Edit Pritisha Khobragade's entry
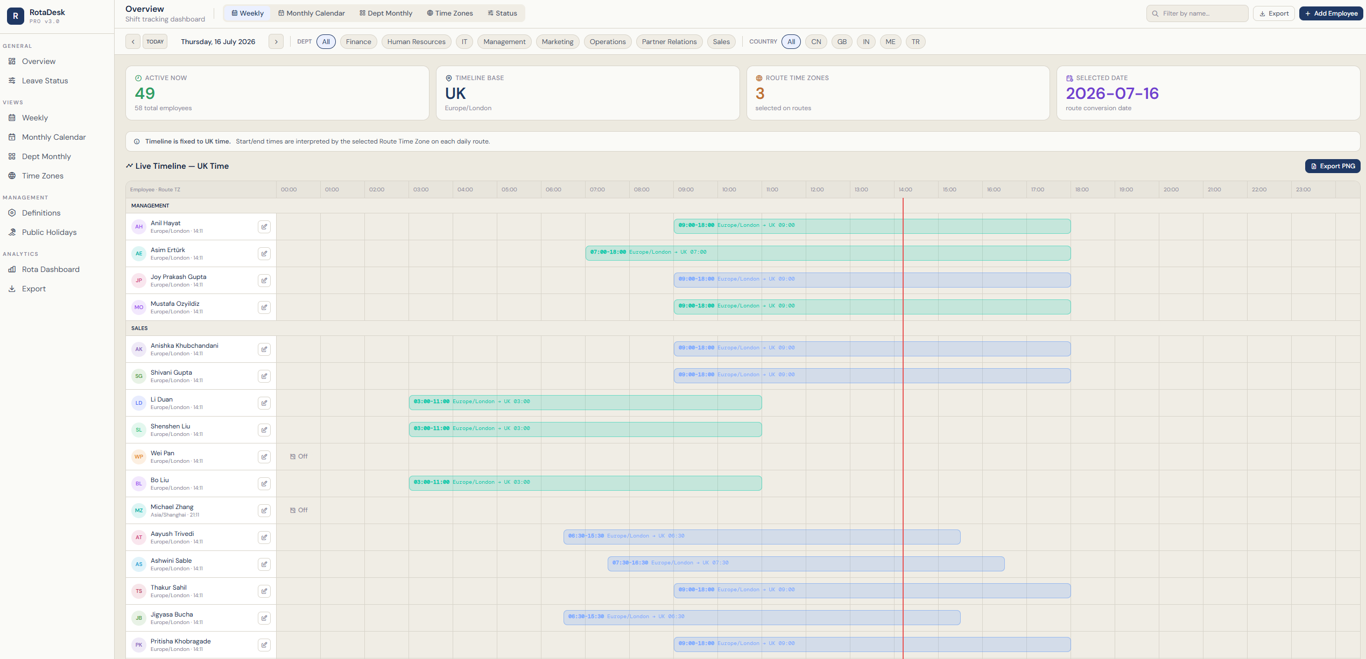The height and width of the screenshot is (659, 1366). pos(264,645)
